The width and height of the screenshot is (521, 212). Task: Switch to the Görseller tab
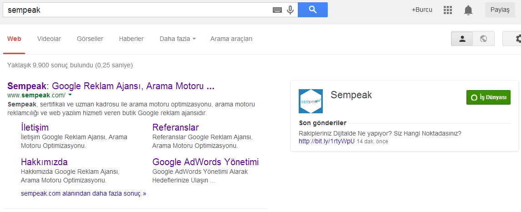pyautogui.click(x=90, y=39)
